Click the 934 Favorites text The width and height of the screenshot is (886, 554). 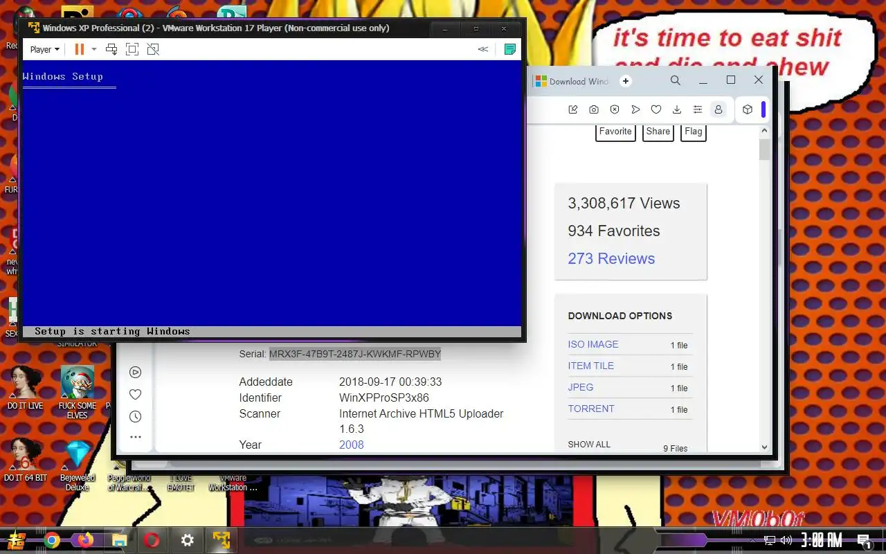click(x=614, y=231)
